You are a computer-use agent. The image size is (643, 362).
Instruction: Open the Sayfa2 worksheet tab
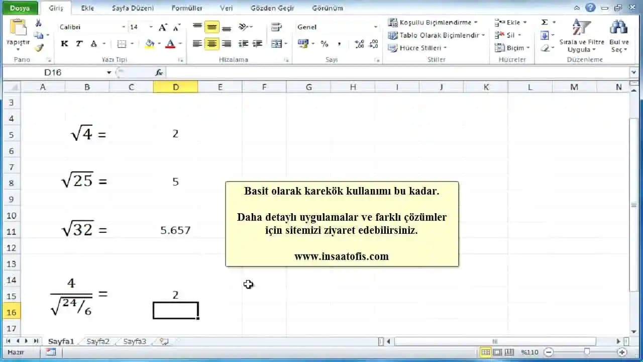[97, 341]
